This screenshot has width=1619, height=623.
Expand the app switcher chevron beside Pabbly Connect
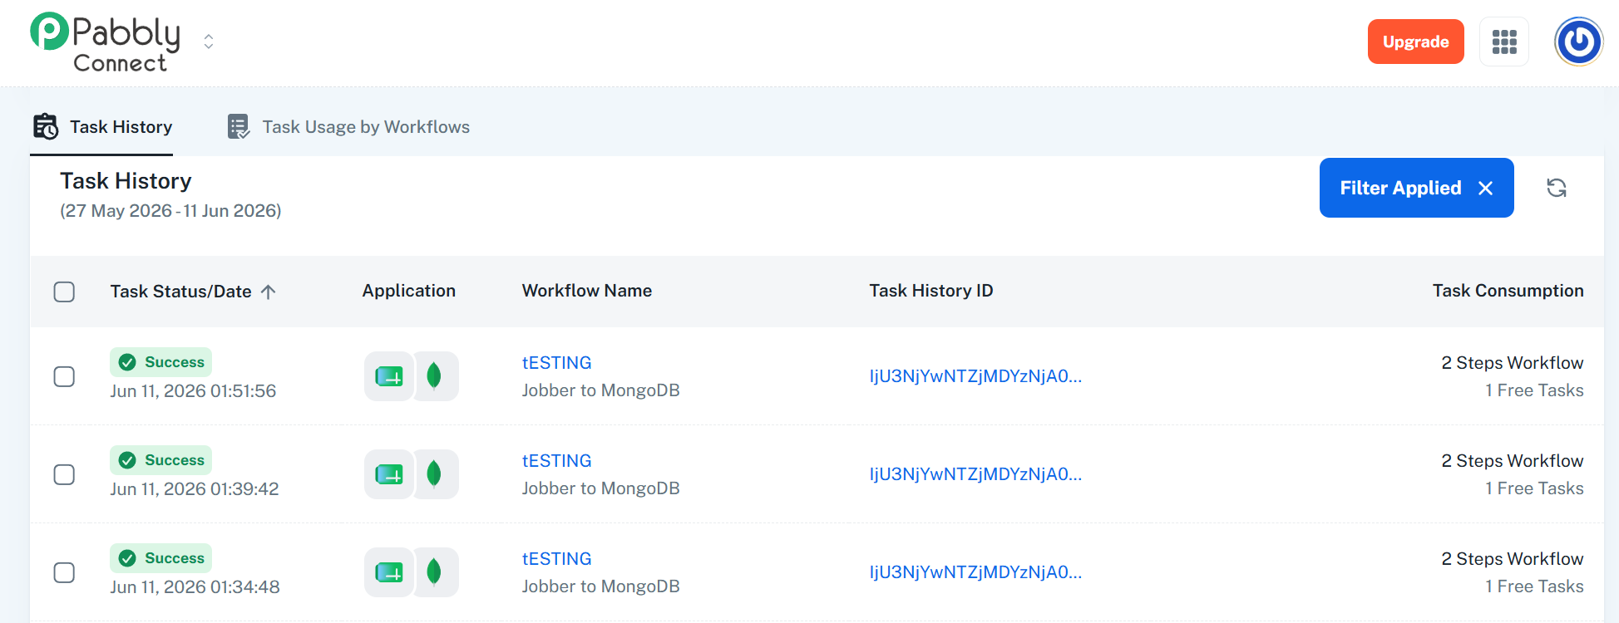[x=209, y=42]
